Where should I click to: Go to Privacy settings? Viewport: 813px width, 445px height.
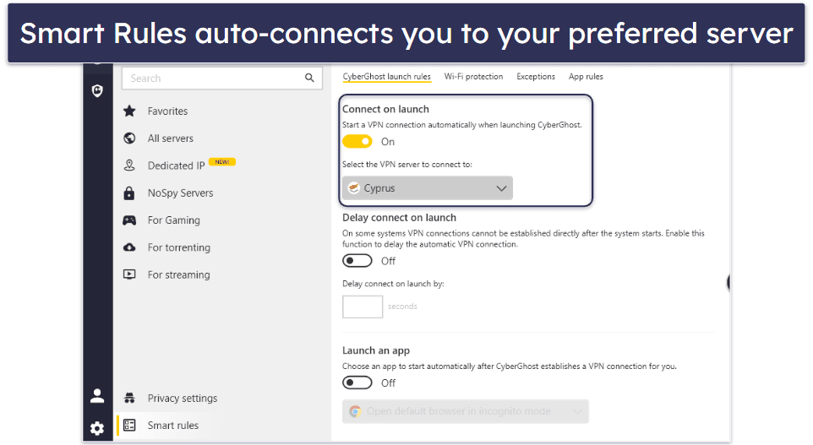[x=183, y=398]
